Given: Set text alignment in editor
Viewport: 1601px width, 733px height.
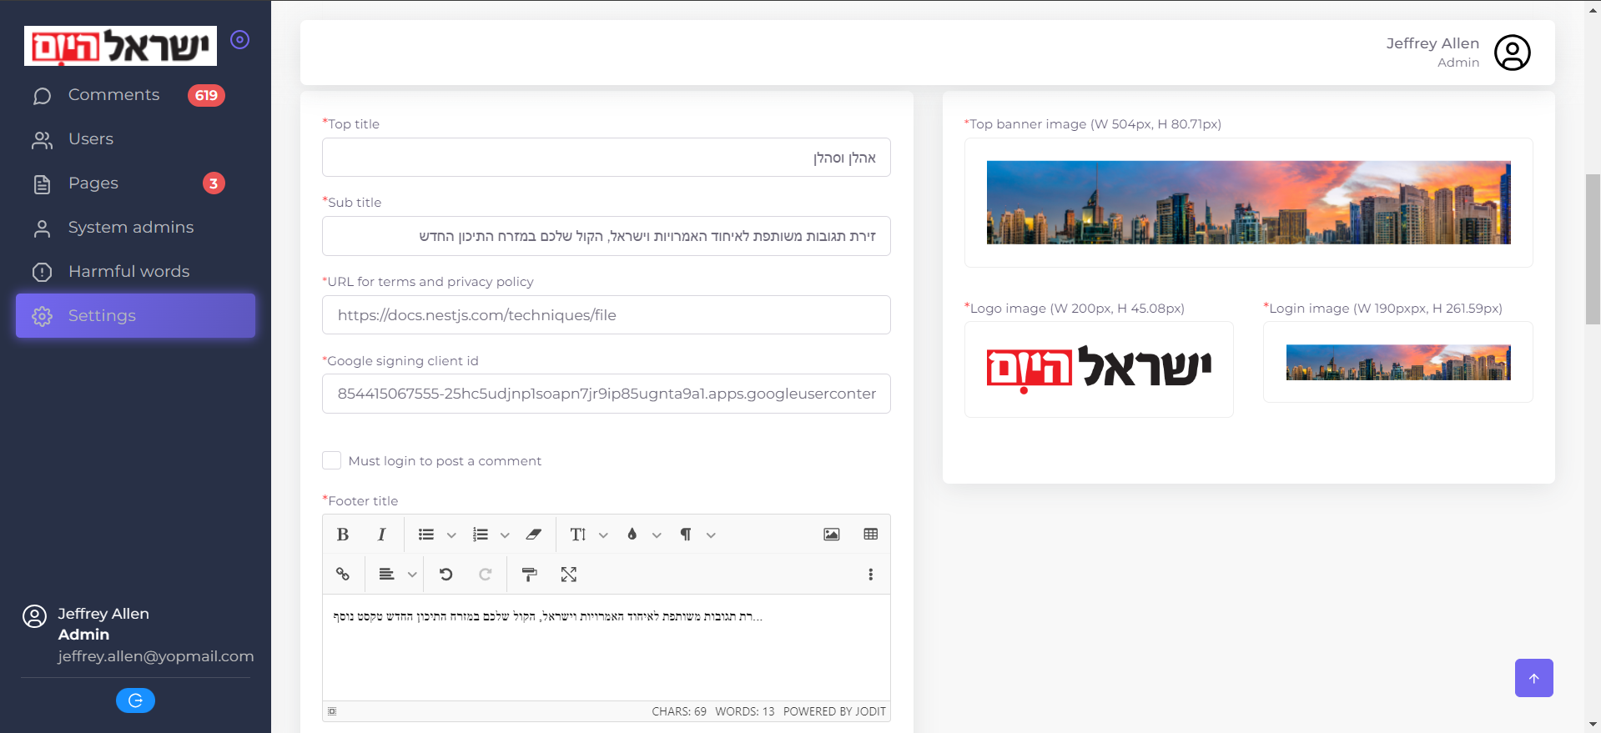Looking at the screenshot, I should (386, 574).
